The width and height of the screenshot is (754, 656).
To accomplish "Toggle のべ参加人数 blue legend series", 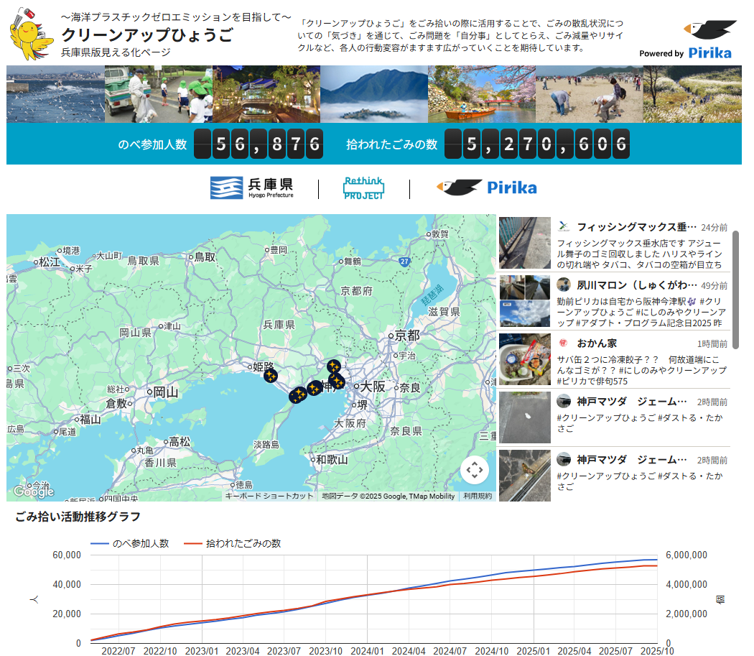I will [x=129, y=543].
